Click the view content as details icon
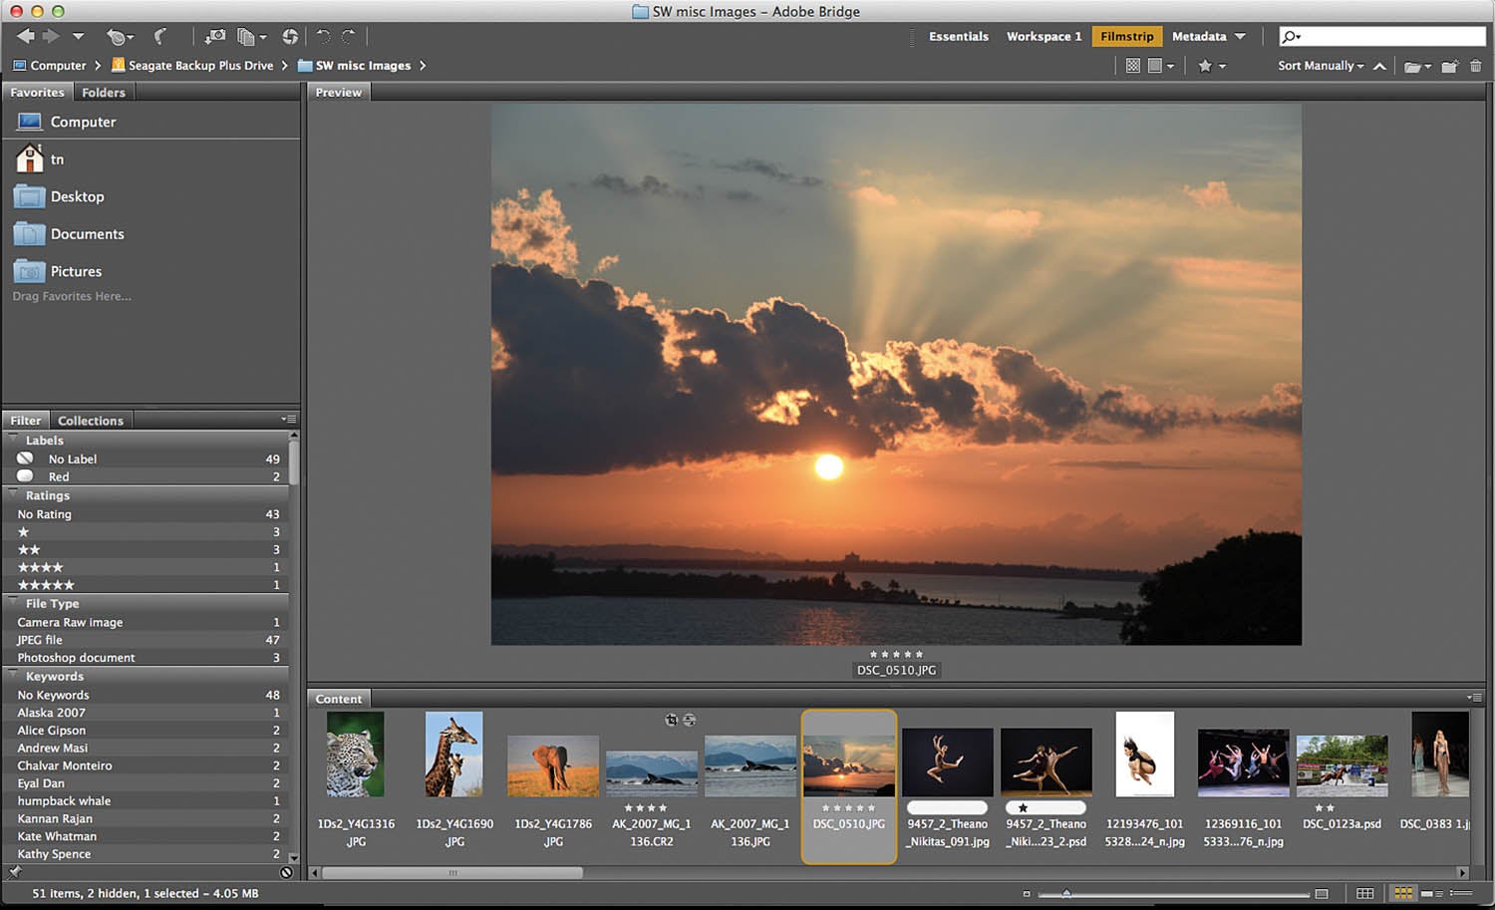Screen dimensions: 1495x910 [x=1427, y=893]
